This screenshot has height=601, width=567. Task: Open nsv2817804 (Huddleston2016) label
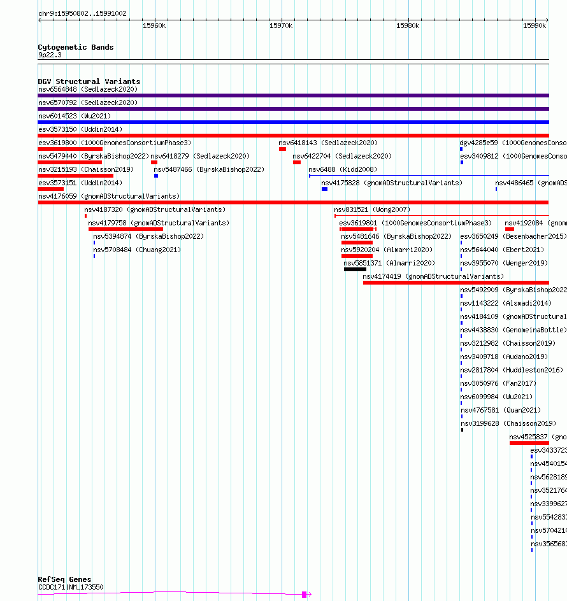coord(512,371)
